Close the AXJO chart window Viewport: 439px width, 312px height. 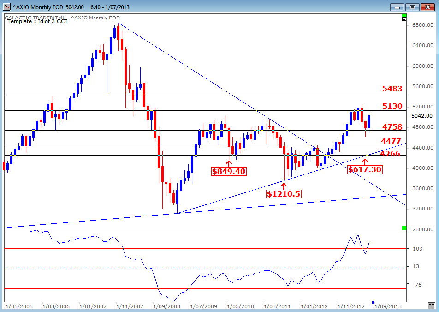tap(427, 7)
